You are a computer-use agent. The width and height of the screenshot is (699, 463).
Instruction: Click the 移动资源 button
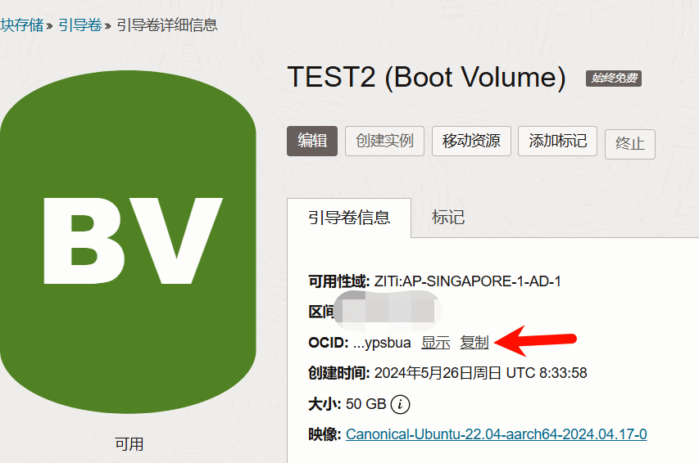[x=471, y=141]
